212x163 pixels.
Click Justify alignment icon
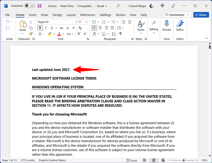[x=112, y=28]
